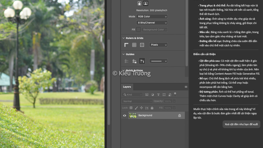This screenshot has height=148, width=263.
Task: Filter layers by pixel layers
Action: coord(147,95)
